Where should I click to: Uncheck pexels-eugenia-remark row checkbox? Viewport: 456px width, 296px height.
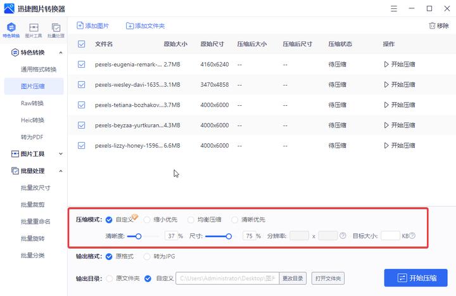pos(82,64)
